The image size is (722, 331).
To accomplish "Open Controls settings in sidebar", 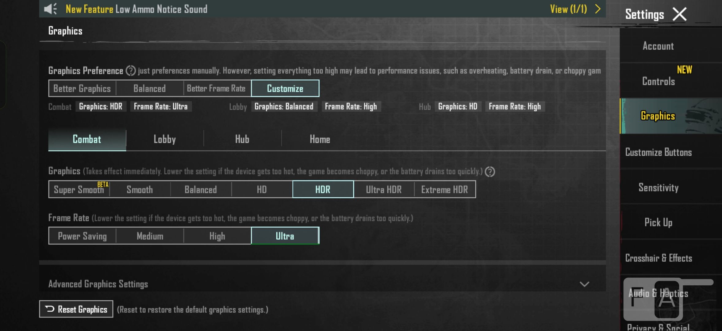I will click(x=658, y=81).
